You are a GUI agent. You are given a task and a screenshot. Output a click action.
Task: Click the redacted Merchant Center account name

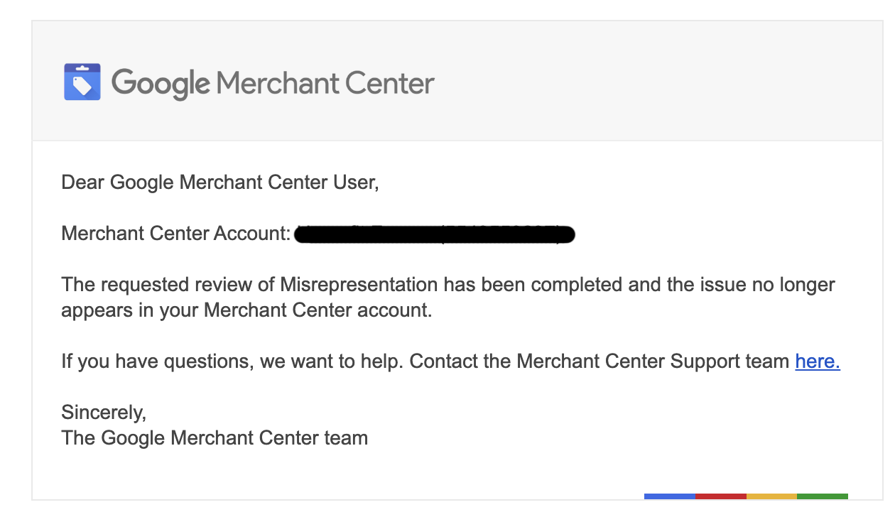tap(435, 234)
